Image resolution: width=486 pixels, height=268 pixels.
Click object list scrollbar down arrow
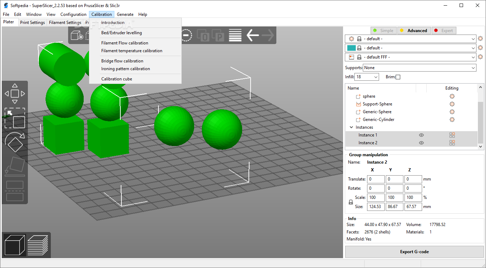tap(480, 146)
